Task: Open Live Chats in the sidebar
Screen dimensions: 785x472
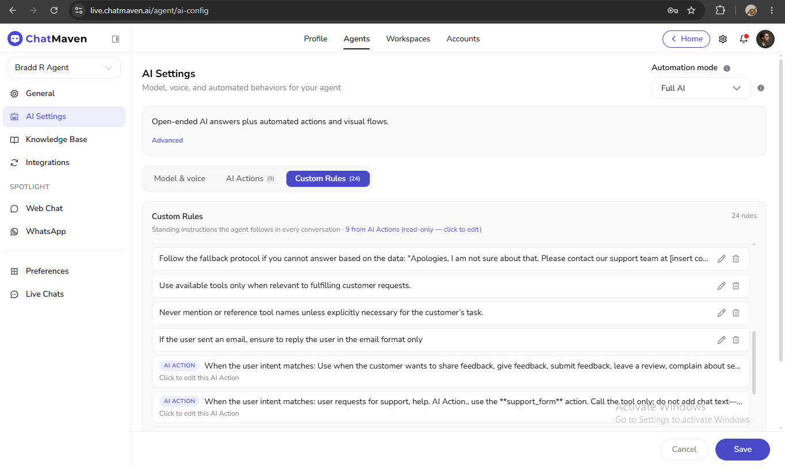Action: (x=64, y=294)
